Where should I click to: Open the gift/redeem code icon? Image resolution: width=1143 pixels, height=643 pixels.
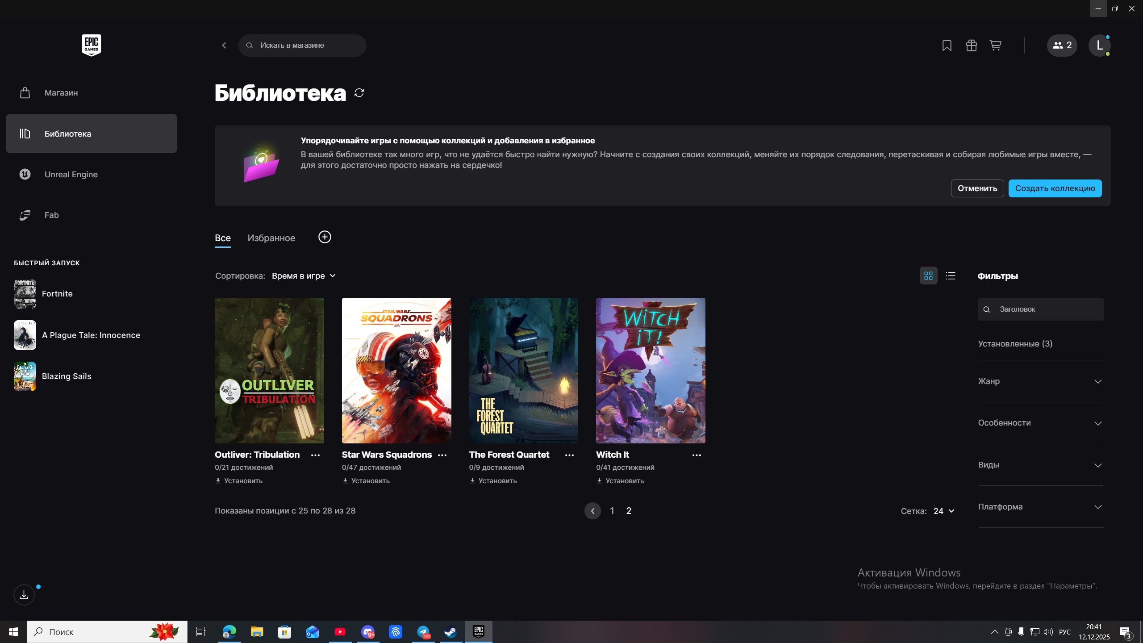click(x=972, y=45)
